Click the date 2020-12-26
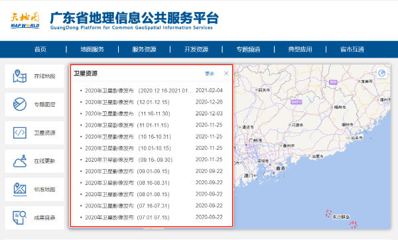Image resolution: width=398 pixels, height=240 pixels. [x=209, y=102]
